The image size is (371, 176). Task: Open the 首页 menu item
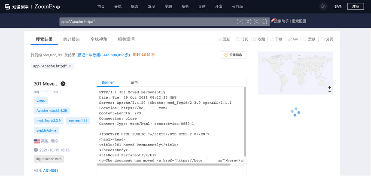tap(101, 6)
